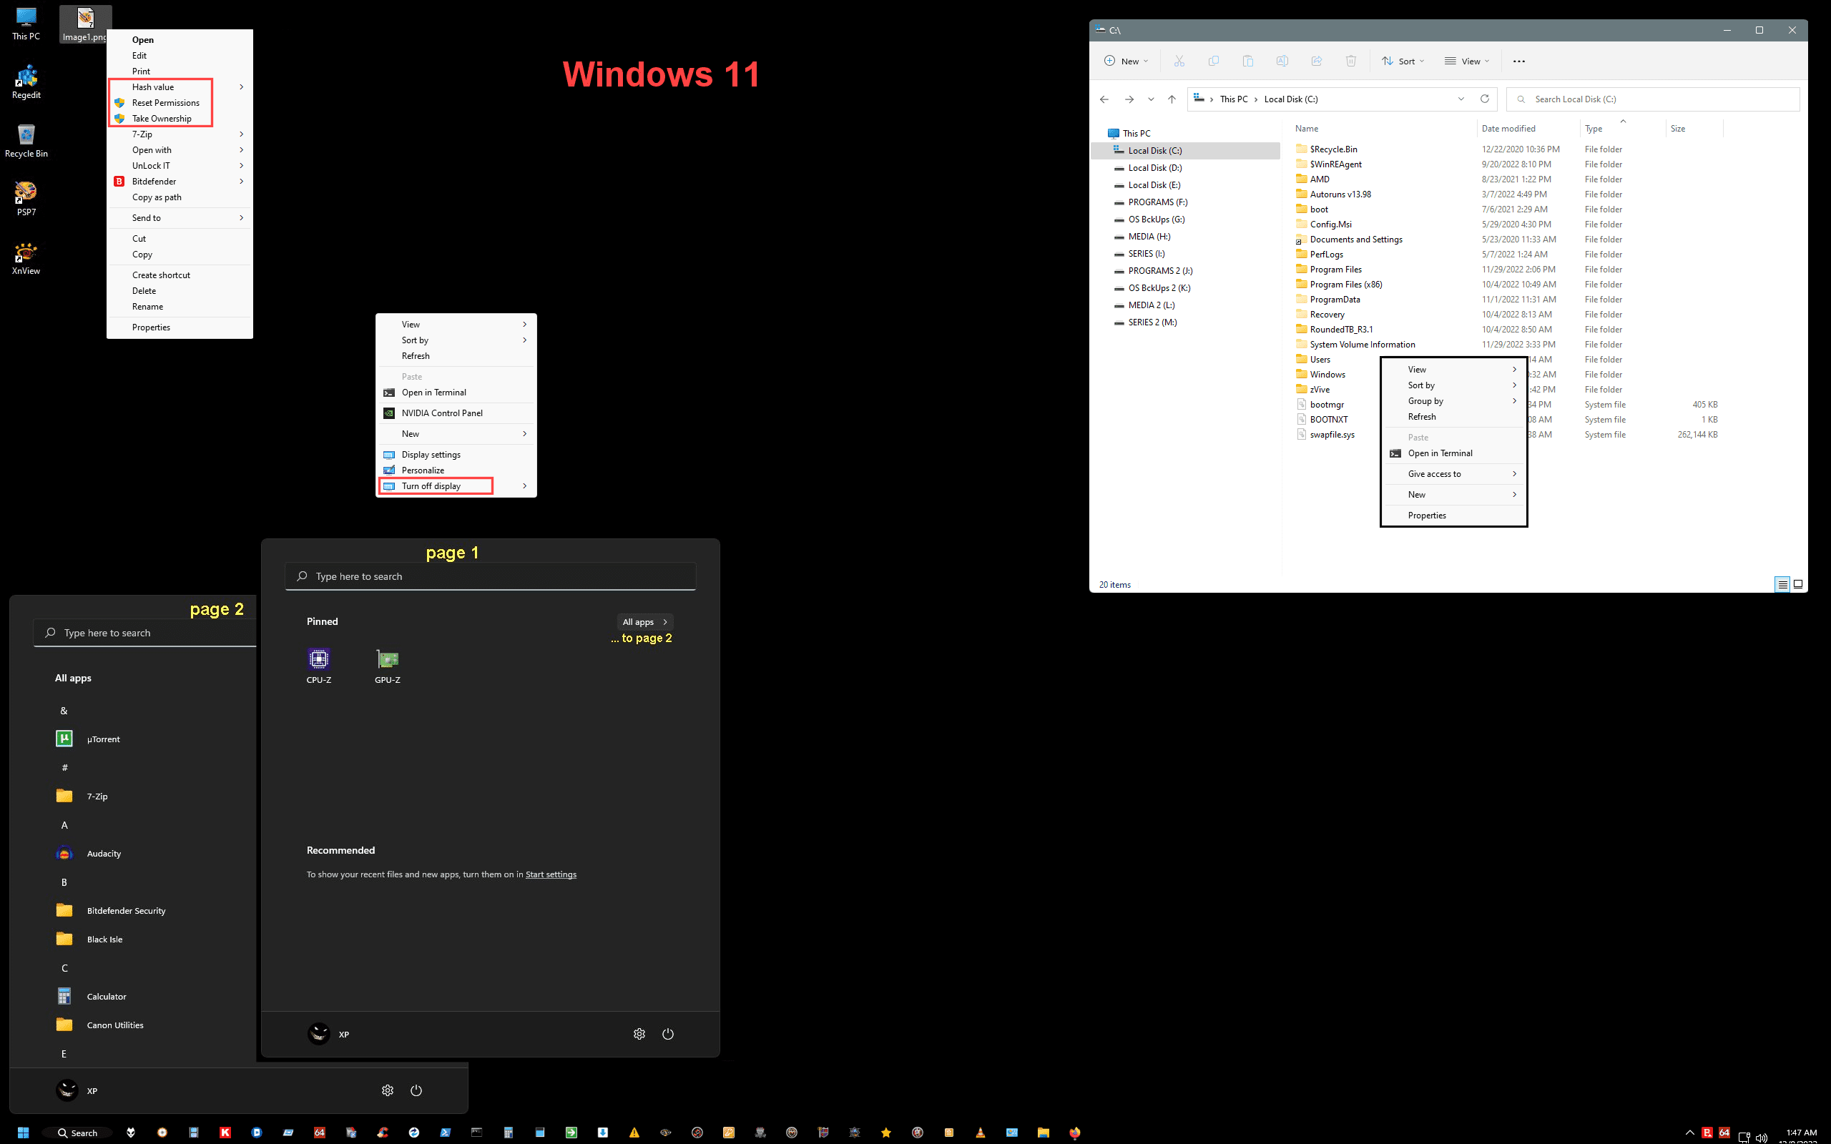Select the This PC desktop icon
The width and height of the screenshot is (1831, 1144).
tap(26, 24)
